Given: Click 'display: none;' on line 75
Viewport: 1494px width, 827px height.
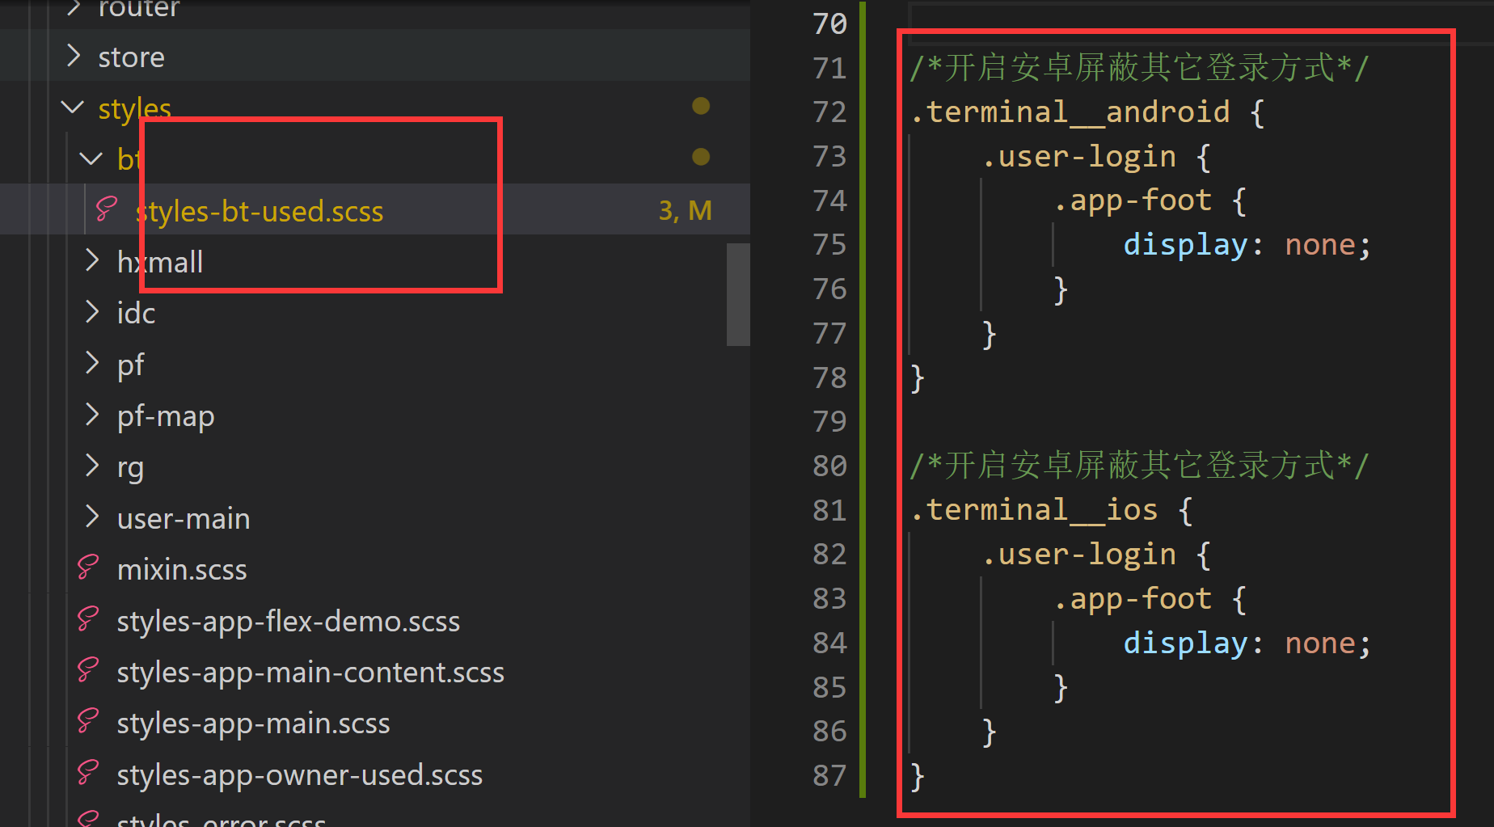Looking at the screenshot, I should pyautogui.click(x=1247, y=245).
